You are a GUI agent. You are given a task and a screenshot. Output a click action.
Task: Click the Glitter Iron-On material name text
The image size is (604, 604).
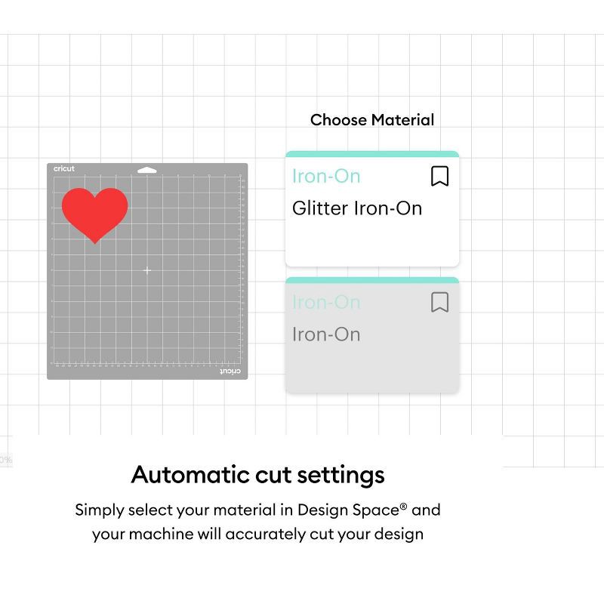point(356,208)
